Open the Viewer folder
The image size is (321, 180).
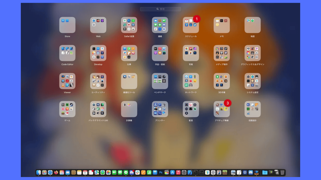(67, 81)
